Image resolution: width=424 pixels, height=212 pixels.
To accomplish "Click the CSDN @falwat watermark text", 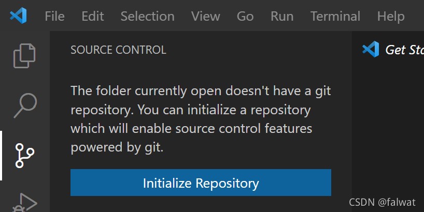I will point(382,202).
